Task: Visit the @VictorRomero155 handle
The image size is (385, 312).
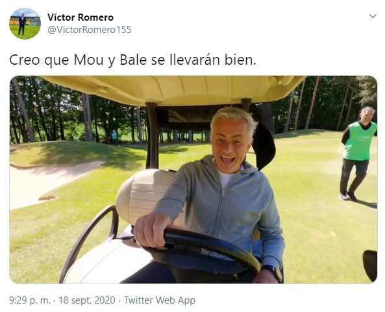Action: pyautogui.click(x=90, y=30)
